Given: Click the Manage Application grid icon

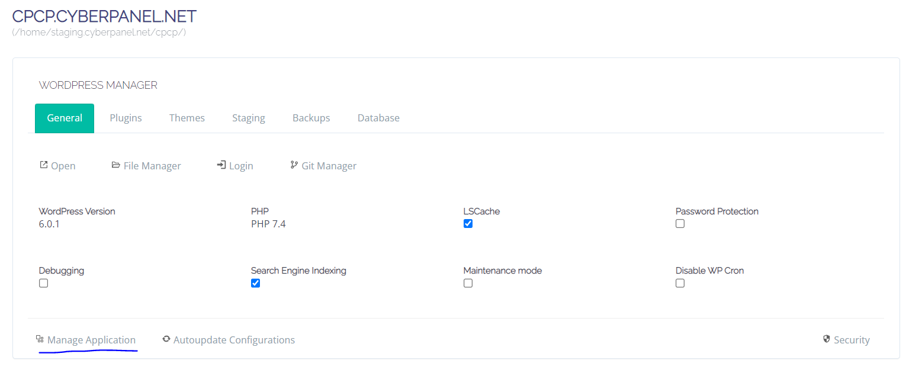Looking at the screenshot, I should (x=40, y=339).
